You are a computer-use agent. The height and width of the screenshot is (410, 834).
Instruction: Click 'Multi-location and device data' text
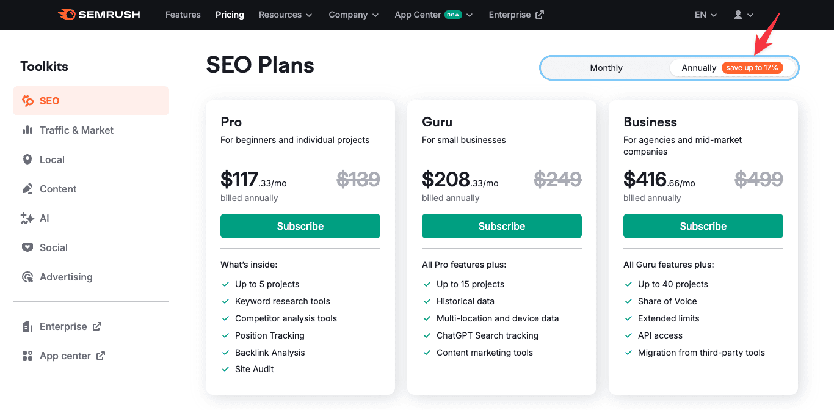point(498,318)
